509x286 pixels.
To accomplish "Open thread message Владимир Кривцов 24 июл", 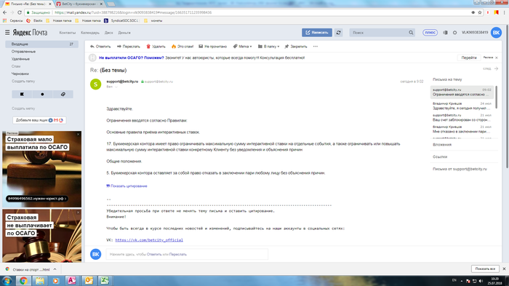I will (x=462, y=106).
